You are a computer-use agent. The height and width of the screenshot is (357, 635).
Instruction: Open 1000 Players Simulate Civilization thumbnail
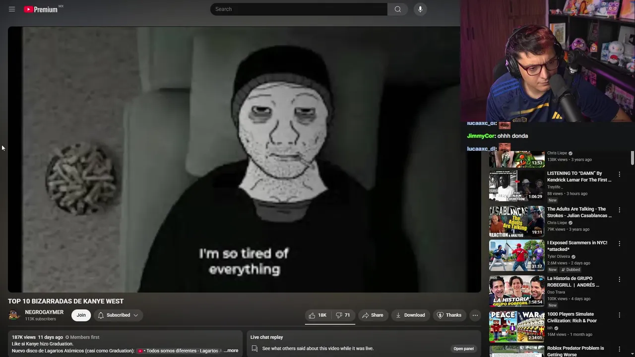pos(516,326)
